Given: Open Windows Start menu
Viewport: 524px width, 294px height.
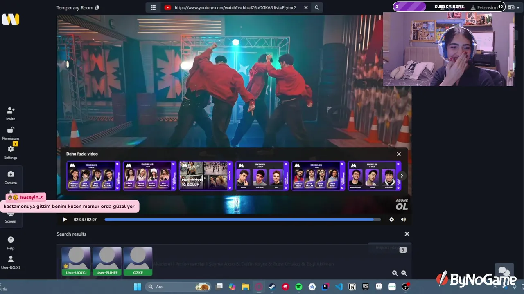Looking at the screenshot, I should coord(138,287).
